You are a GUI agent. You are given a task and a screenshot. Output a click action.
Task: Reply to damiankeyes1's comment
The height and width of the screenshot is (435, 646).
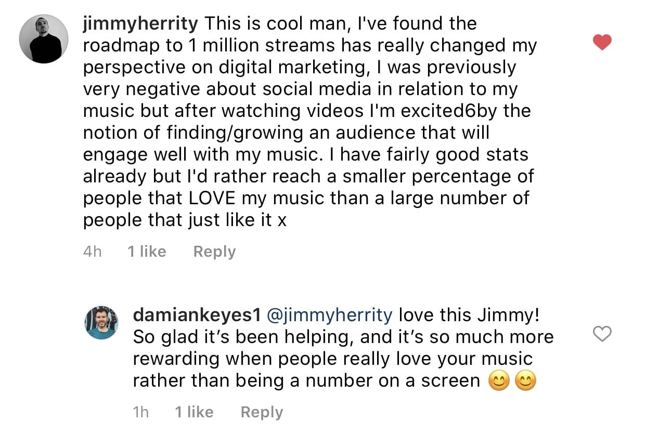pos(262,412)
